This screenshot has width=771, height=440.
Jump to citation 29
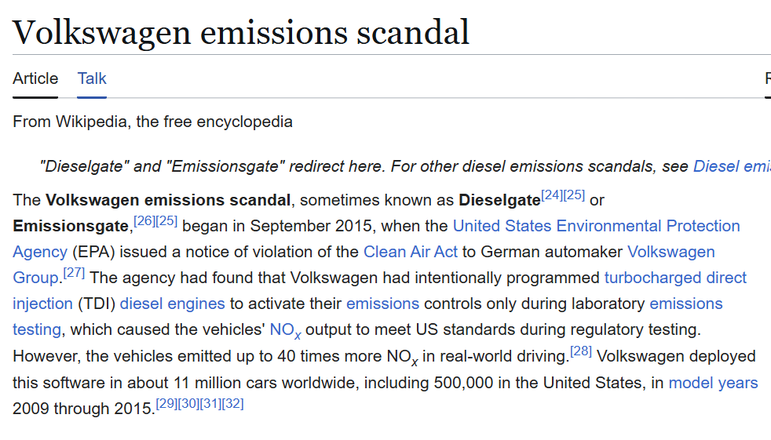pos(166,404)
